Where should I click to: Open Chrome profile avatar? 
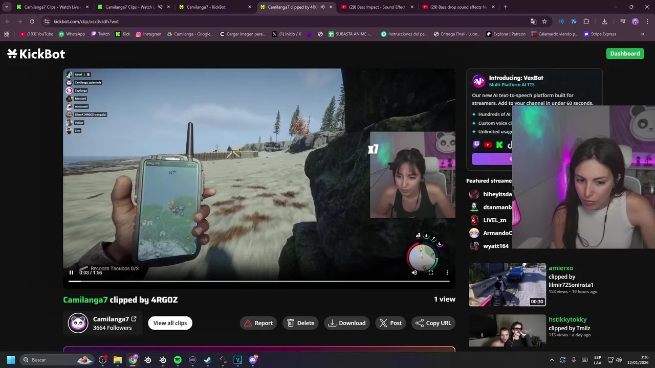point(635,21)
